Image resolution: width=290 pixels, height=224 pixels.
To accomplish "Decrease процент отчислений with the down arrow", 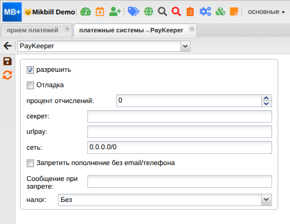I will (266, 104).
